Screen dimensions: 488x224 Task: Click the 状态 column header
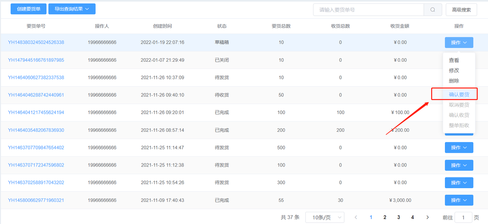222,26
